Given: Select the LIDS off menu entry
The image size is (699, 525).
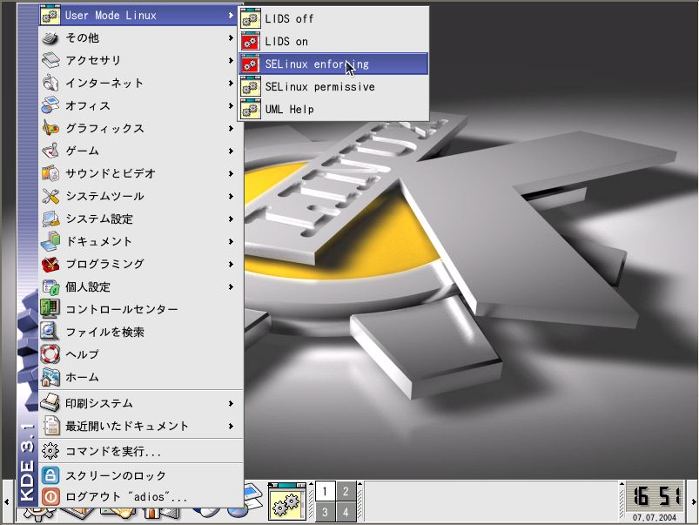Looking at the screenshot, I should coord(333,19).
